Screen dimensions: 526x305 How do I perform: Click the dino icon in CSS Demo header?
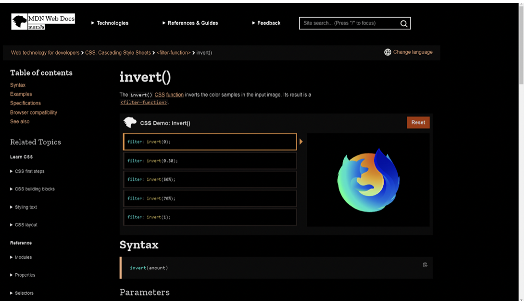(130, 123)
